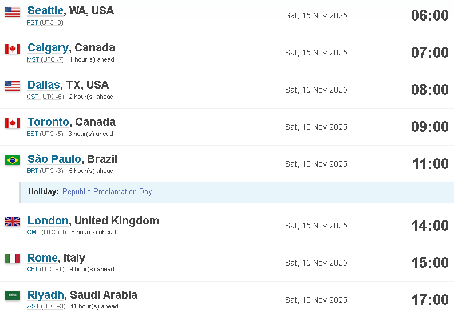
Task: Click the US flag next to Seattle
Action: pos(13,12)
